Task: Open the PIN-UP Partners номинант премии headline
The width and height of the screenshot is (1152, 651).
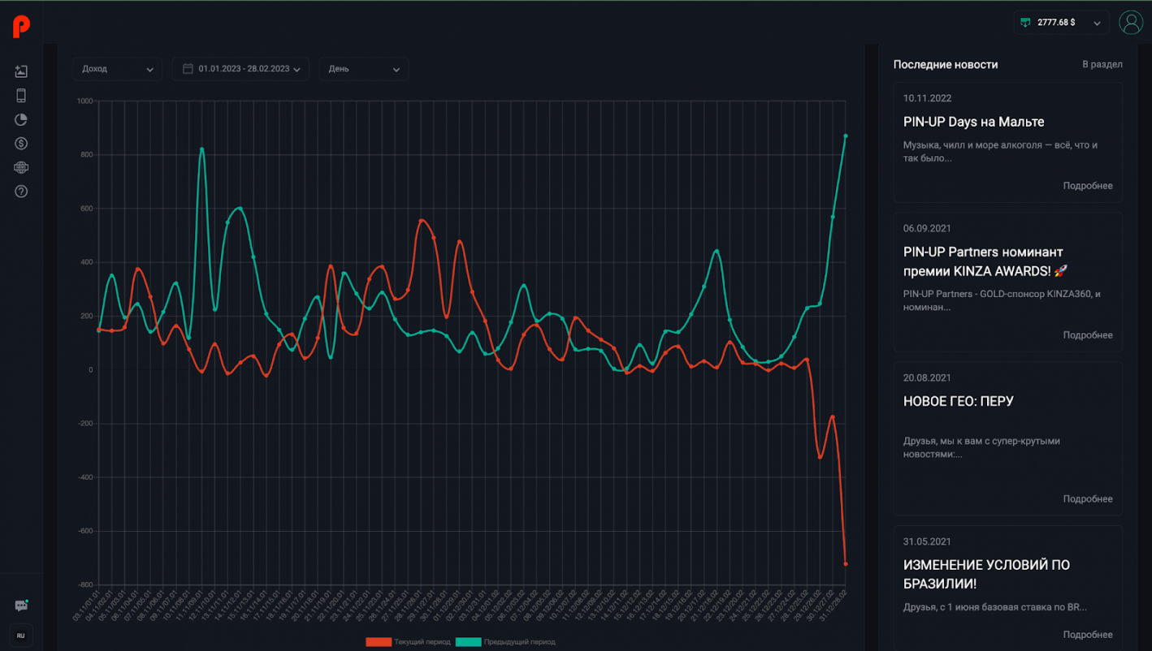Action: [985, 261]
